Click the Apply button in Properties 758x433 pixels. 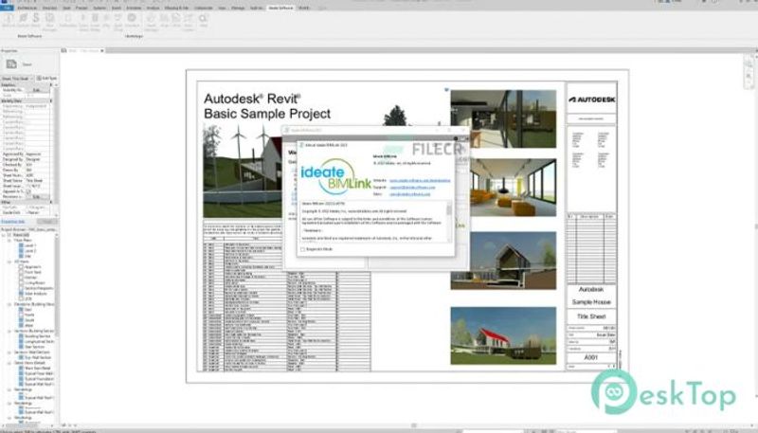(46, 222)
